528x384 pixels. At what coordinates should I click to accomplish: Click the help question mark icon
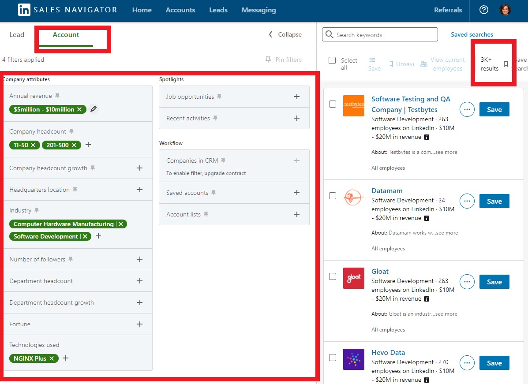pyautogui.click(x=484, y=10)
